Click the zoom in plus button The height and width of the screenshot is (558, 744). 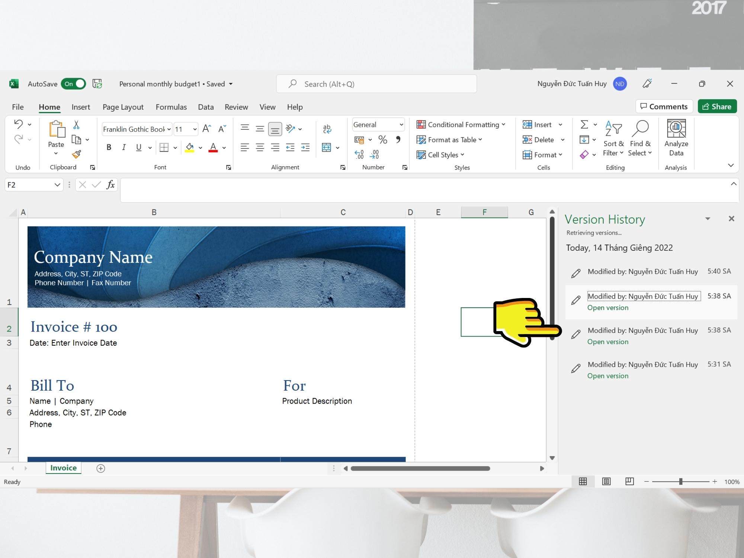[715, 482]
